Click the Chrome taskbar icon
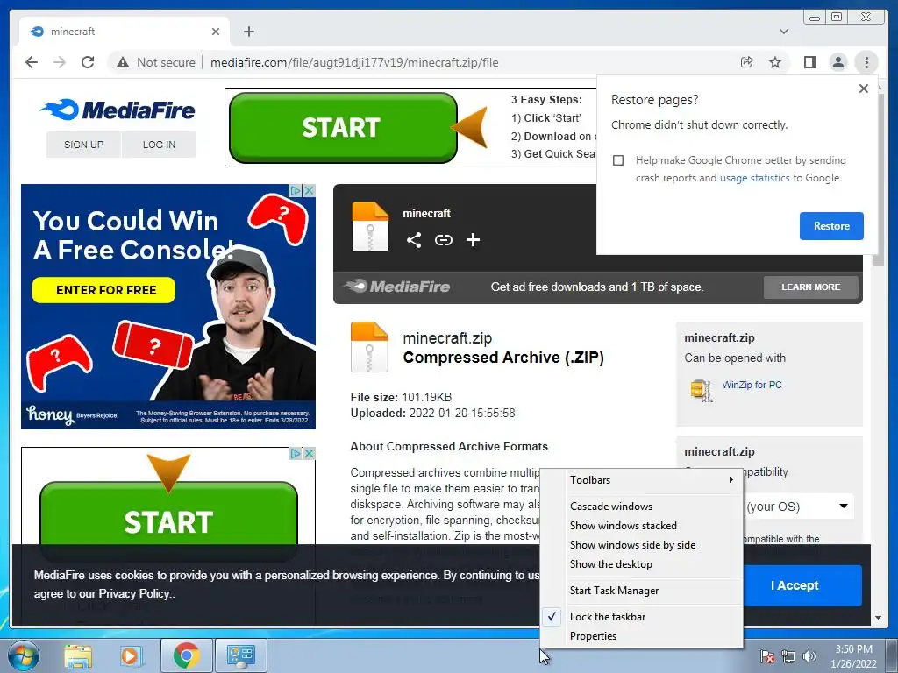 click(186, 655)
